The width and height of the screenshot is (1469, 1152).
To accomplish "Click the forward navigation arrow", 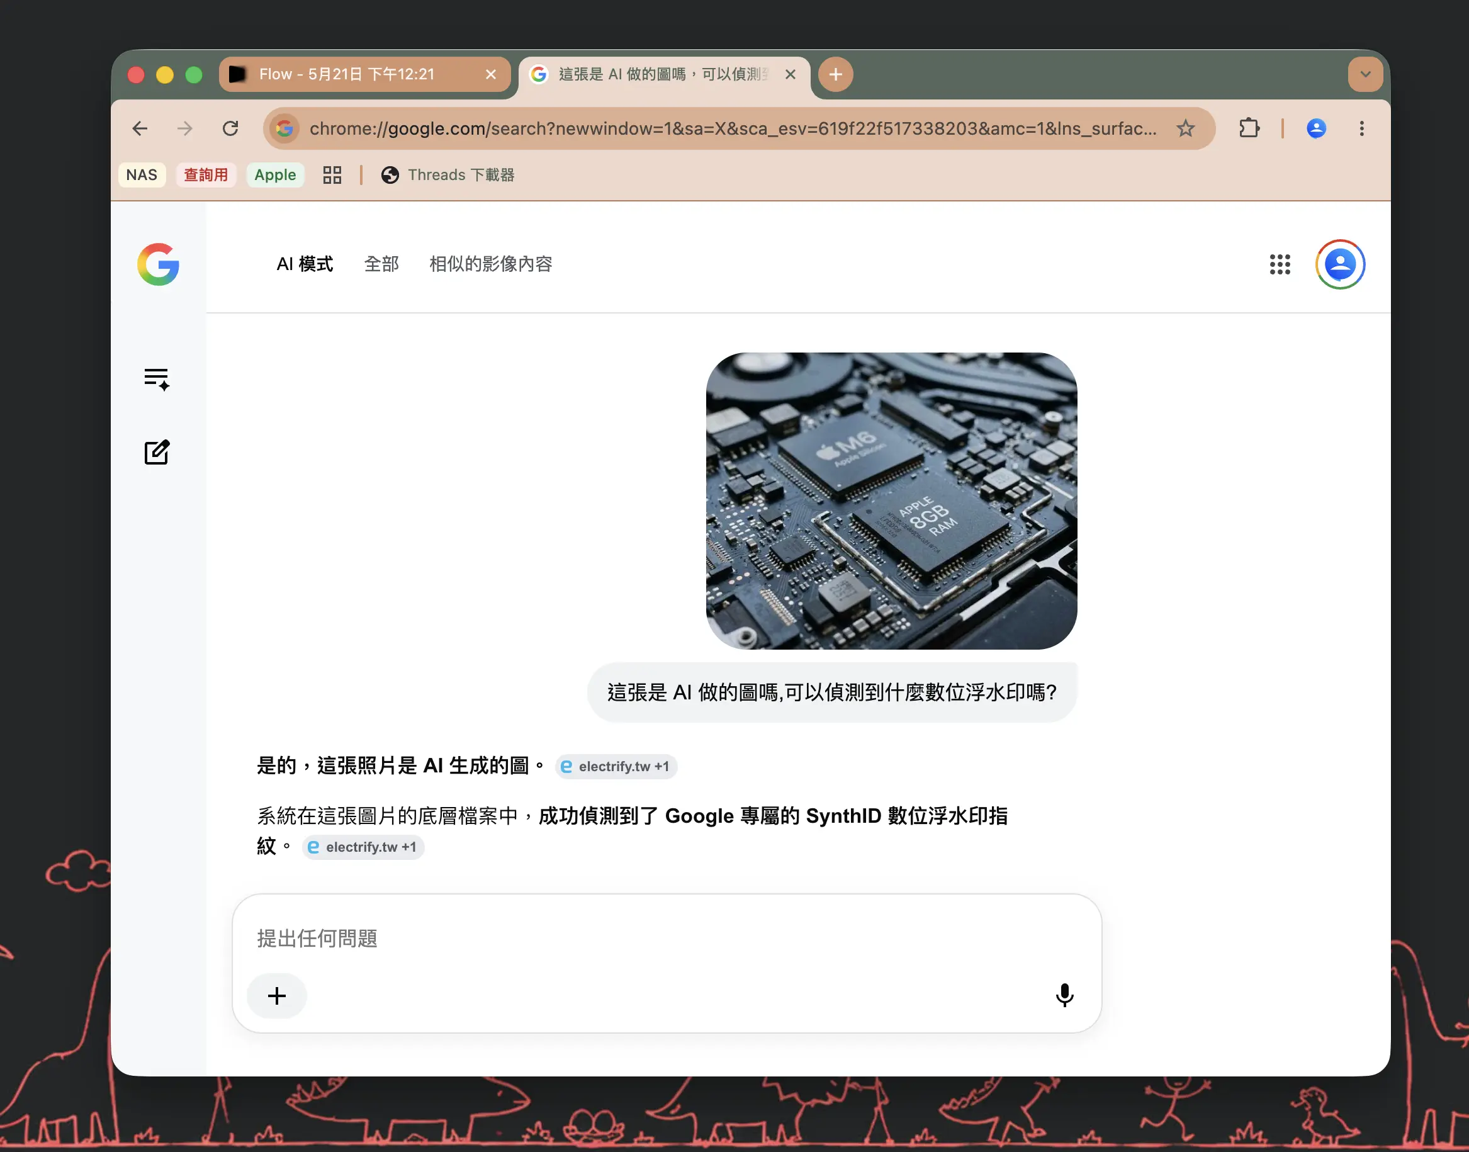I will [x=184, y=128].
